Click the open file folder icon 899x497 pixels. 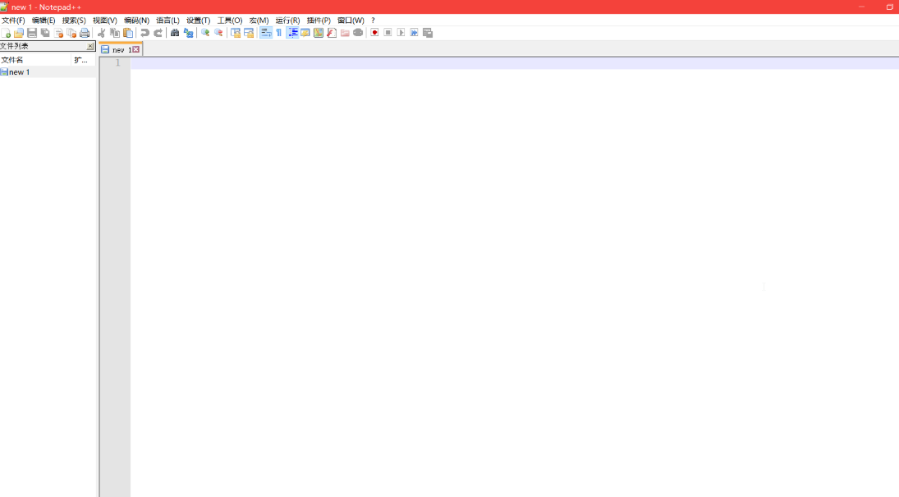click(19, 33)
